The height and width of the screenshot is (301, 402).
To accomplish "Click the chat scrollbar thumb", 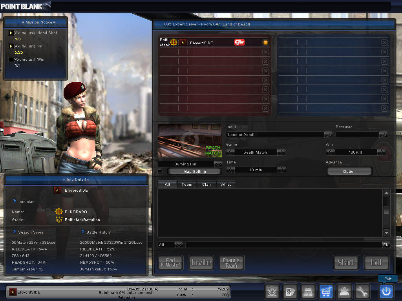I will [386, 210].
